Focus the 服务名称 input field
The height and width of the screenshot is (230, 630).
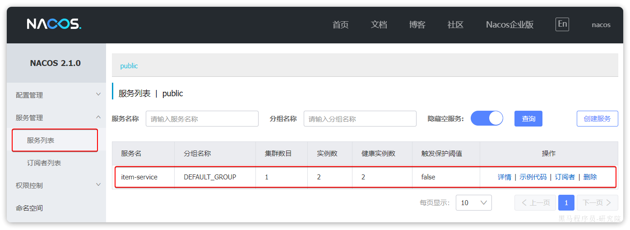click(202, 119)
